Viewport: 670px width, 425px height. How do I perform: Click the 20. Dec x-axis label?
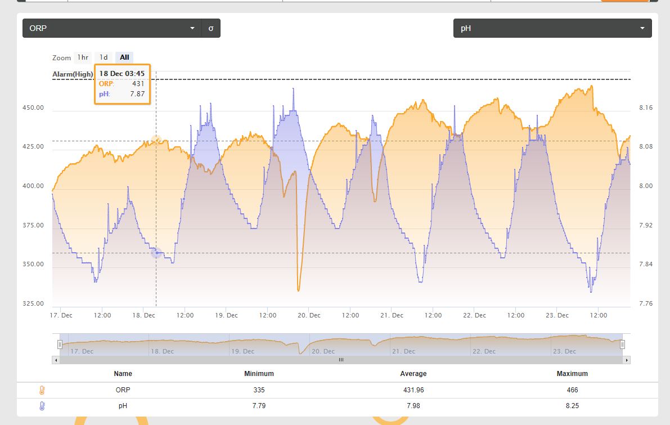pyautogui.click(x=309, y=316)
